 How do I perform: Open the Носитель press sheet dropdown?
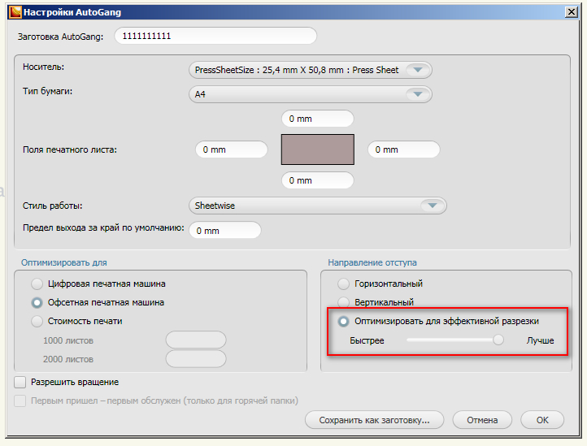click(x=311, y=70)
